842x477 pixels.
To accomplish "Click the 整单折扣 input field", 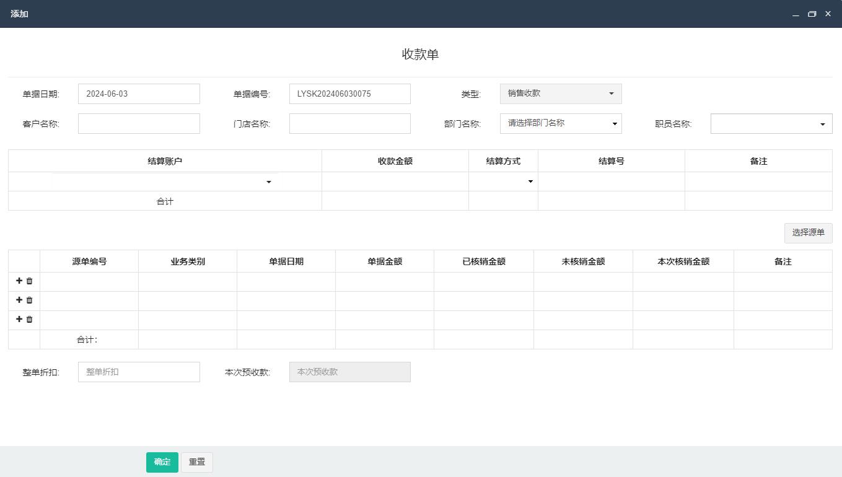I will tap(139, 372).
